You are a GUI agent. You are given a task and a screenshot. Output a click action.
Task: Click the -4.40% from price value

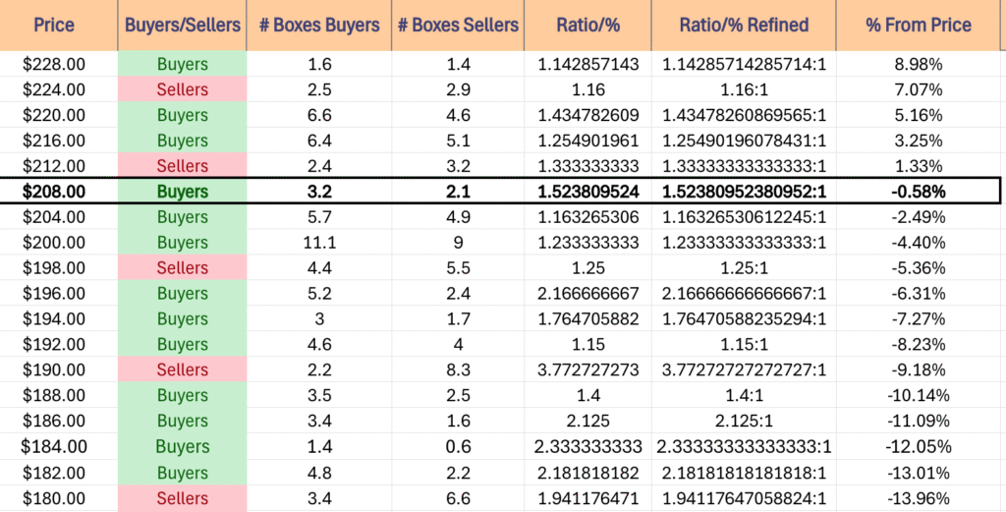pos(919,243)
